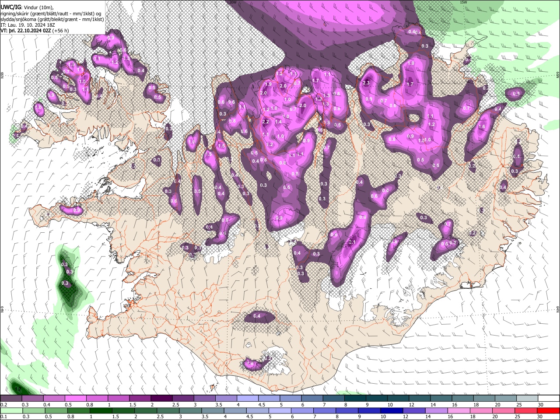The height and width of the screenshot is (420, 560).
Task: Click the '1.4' snowfall value on the map
Action: (x=279, y=122)
